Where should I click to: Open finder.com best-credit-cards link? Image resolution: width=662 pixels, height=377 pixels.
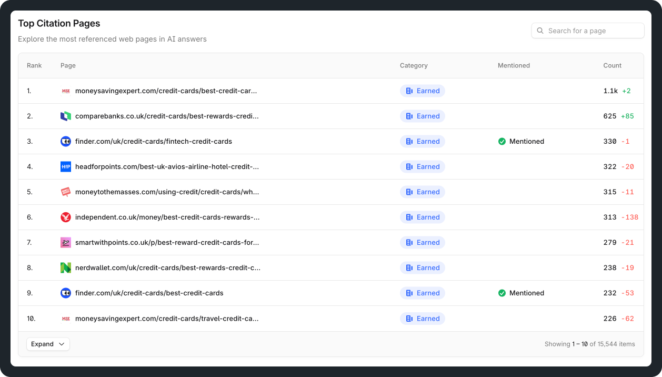tap(149, 293)
